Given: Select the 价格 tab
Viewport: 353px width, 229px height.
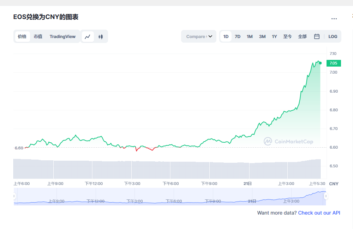Looking at the screenshot, I should 22,36.
